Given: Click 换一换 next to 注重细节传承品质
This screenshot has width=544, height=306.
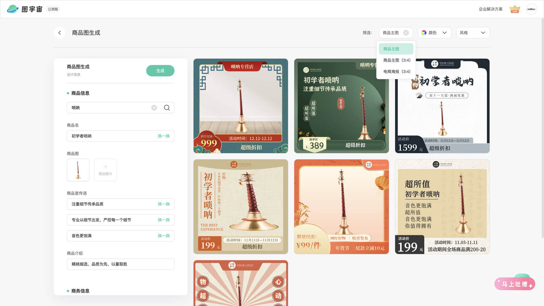Looking at the screenshot, I should [x=164, y=204].
